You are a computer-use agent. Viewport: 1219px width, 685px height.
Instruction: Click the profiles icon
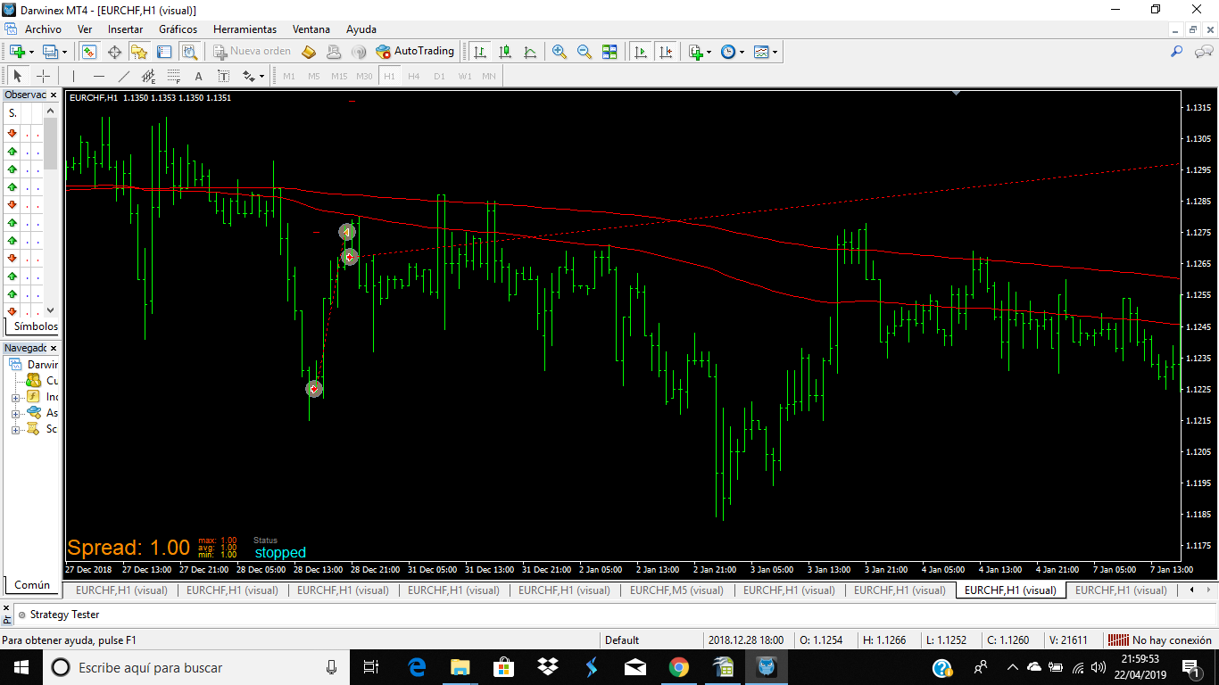[50, 52]
